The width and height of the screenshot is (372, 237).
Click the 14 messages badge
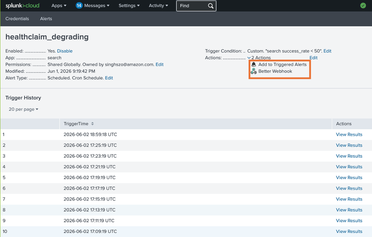(79, 5)
